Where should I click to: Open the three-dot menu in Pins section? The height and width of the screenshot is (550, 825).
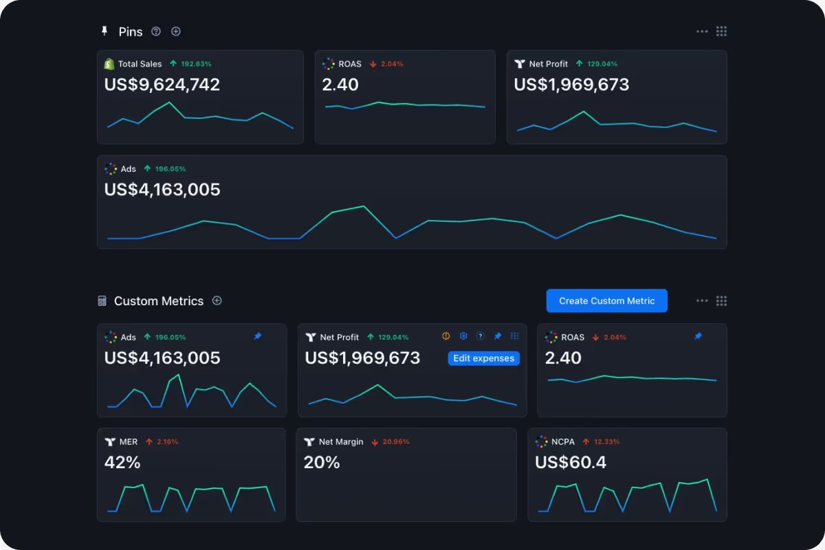(x=702, y=32)
